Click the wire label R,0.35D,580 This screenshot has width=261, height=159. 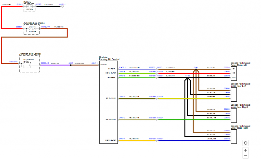point(170,71)
